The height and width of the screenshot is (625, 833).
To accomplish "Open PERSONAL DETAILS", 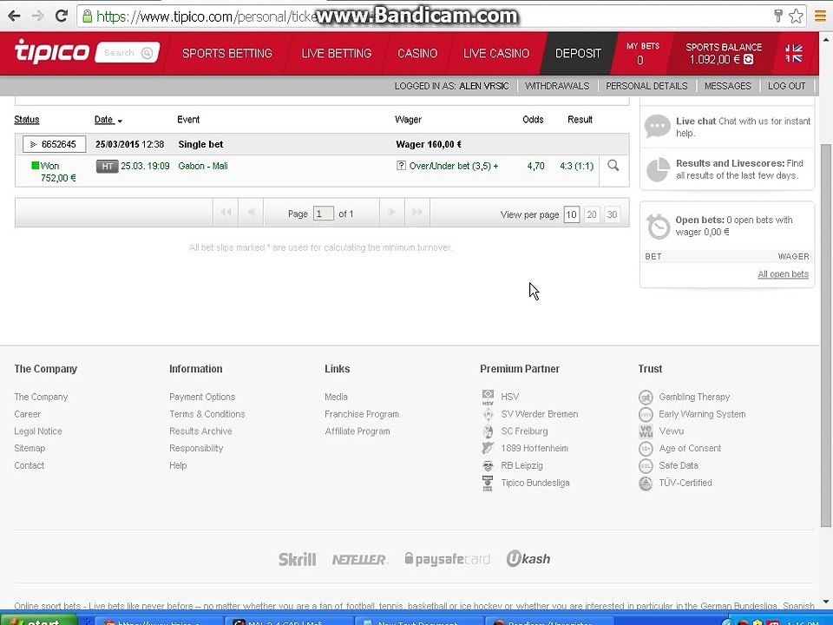I will [x=646, y=86].
